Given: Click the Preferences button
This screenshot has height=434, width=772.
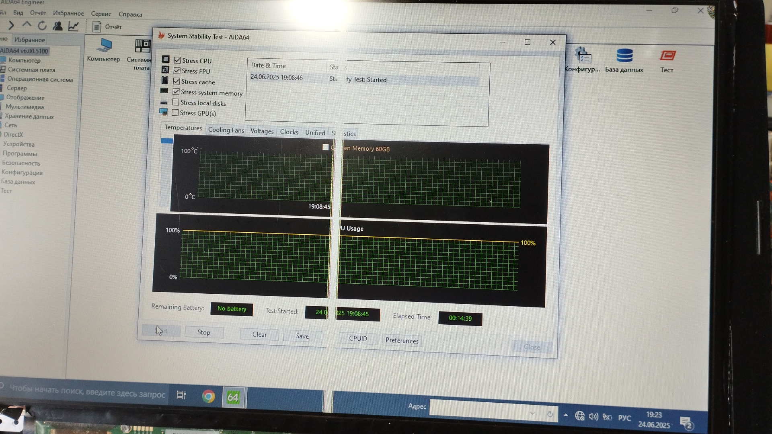Looking at the screenshot, I should point(402,340).
